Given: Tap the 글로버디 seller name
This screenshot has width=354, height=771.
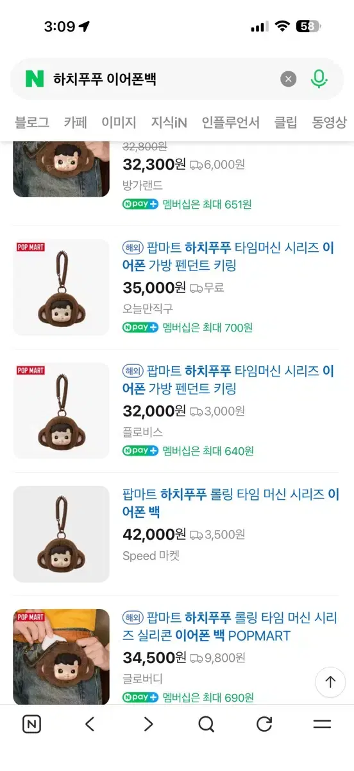Looking at the screenshot, I should click(142, 678).
